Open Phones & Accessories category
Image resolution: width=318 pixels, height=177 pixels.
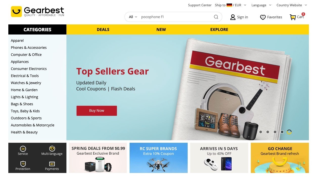pos(29,48)
